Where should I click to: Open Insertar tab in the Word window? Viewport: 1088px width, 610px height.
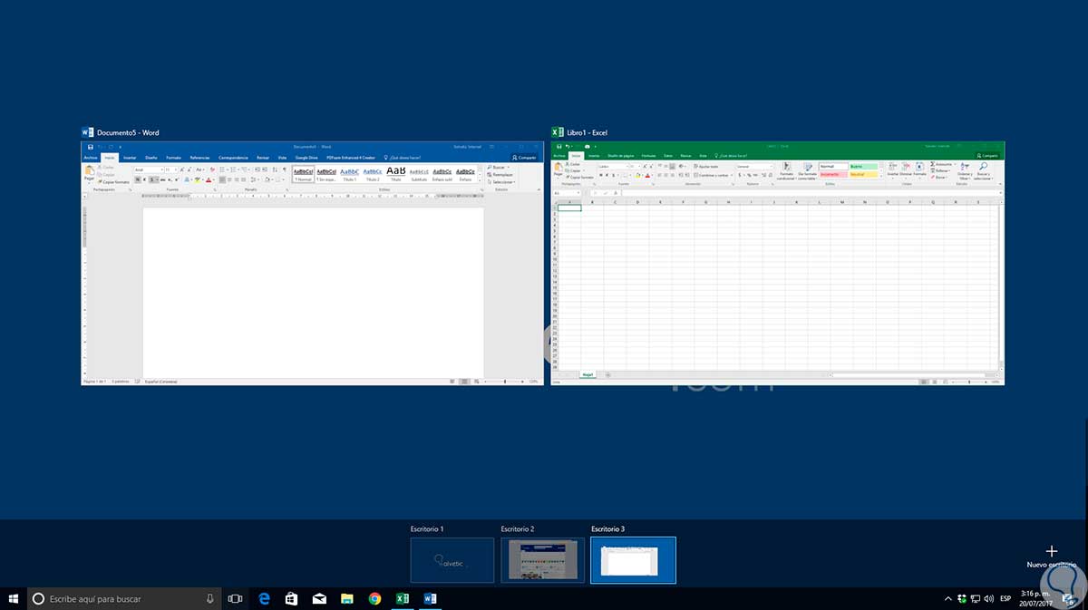(x=130, y=158)
